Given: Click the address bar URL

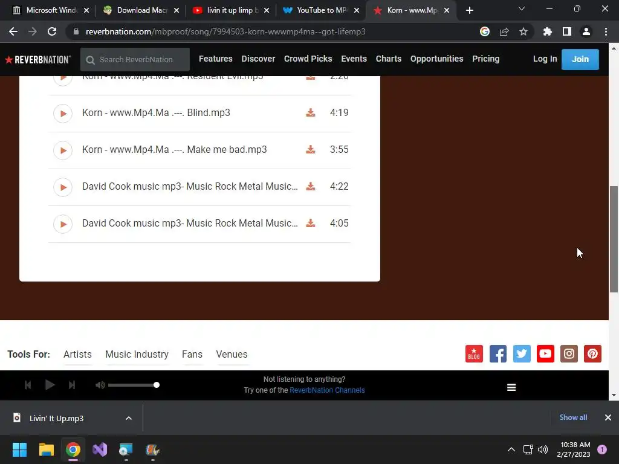Looking at the screenshot, I should coord(225,31).
